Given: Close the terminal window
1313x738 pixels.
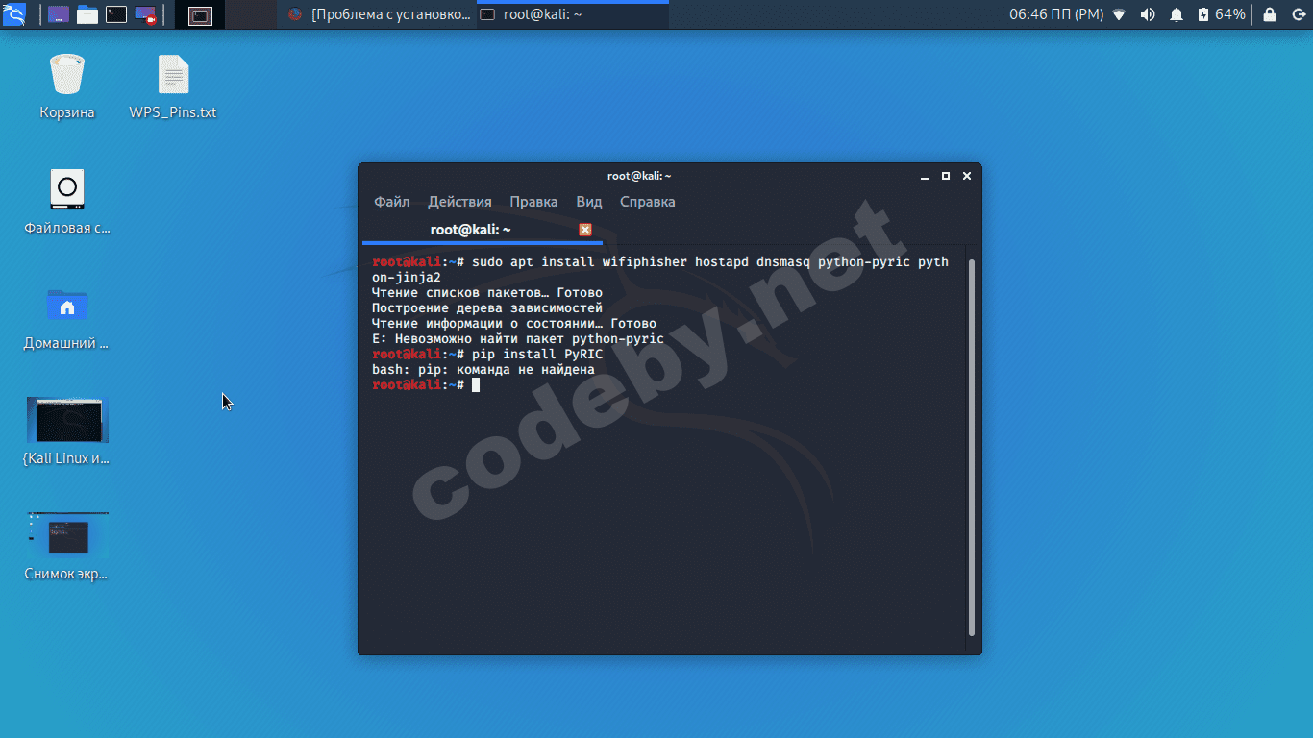Looking at the screenshot, I should (x=967, y=176).
